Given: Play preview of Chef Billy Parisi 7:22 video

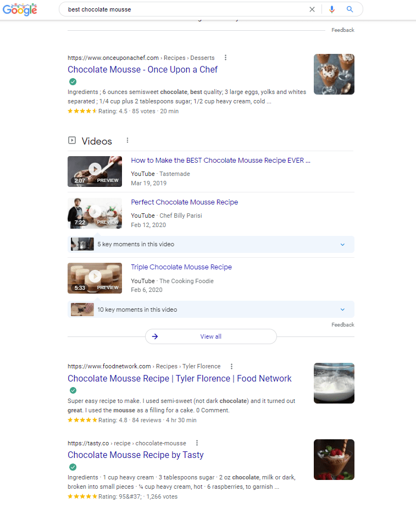Looking at the screenshot, I should (95, 213).
